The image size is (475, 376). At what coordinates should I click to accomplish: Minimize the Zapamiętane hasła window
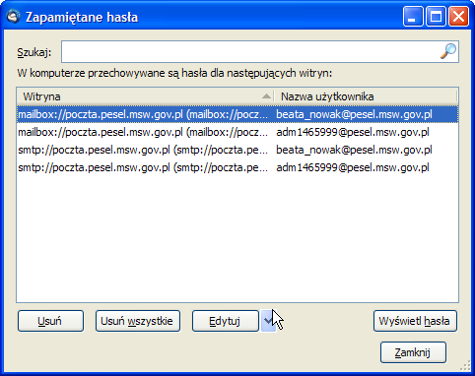click(x=413, y=17)
